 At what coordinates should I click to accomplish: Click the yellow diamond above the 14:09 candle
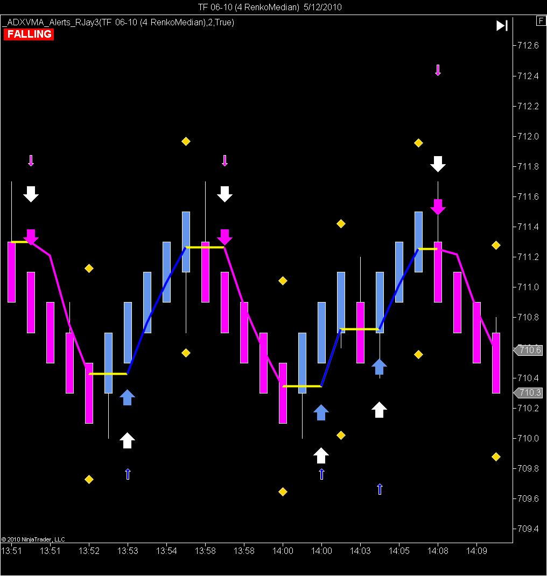click(496, 245)
